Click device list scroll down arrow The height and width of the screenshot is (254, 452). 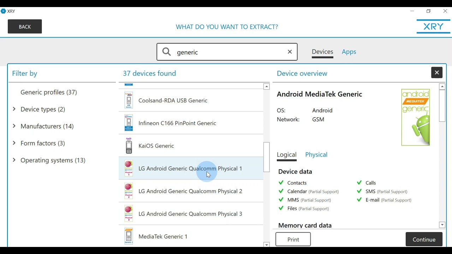click(267, 244)
